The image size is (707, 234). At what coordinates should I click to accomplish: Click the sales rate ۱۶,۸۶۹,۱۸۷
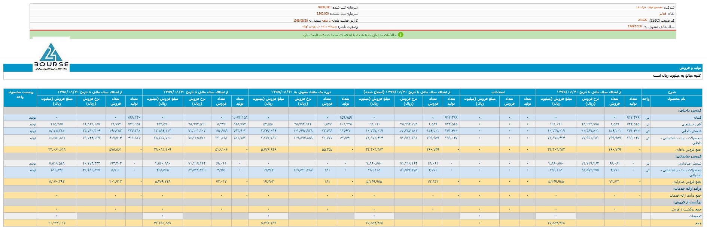(91, 124)
